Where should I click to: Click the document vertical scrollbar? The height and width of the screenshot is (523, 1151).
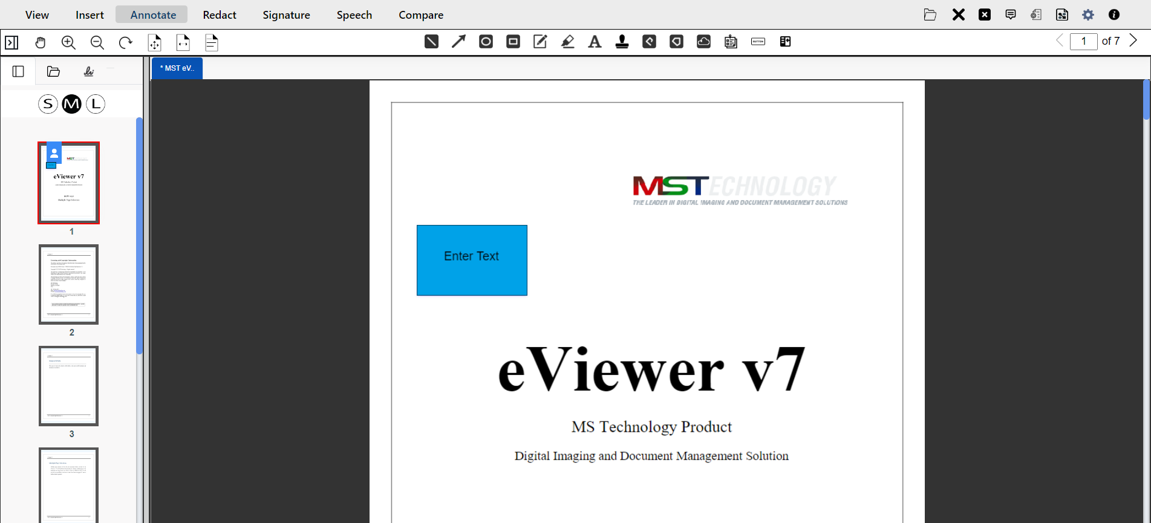tap(1147, 100)
